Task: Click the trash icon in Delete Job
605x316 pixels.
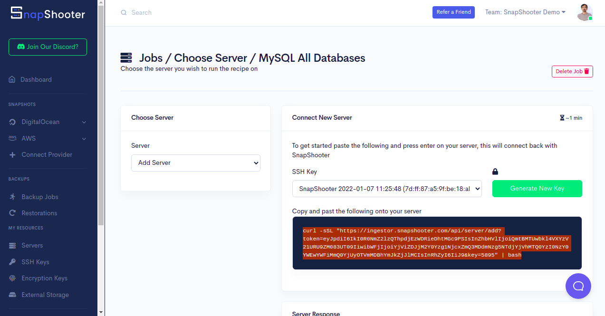Action: pos(587,71)
